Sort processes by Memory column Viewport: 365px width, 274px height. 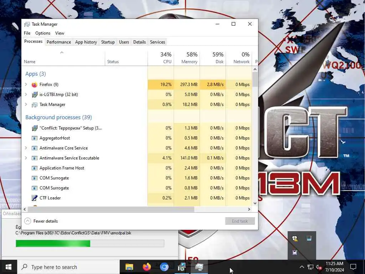point(187,58)
